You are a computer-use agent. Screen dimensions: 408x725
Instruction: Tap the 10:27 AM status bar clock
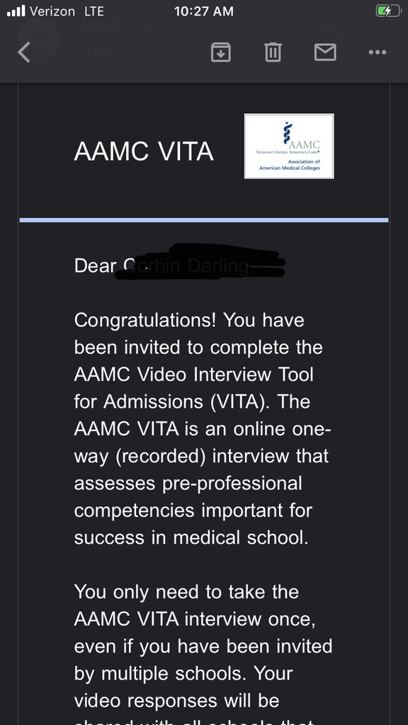pyautogui.click(x=204, y=11)
